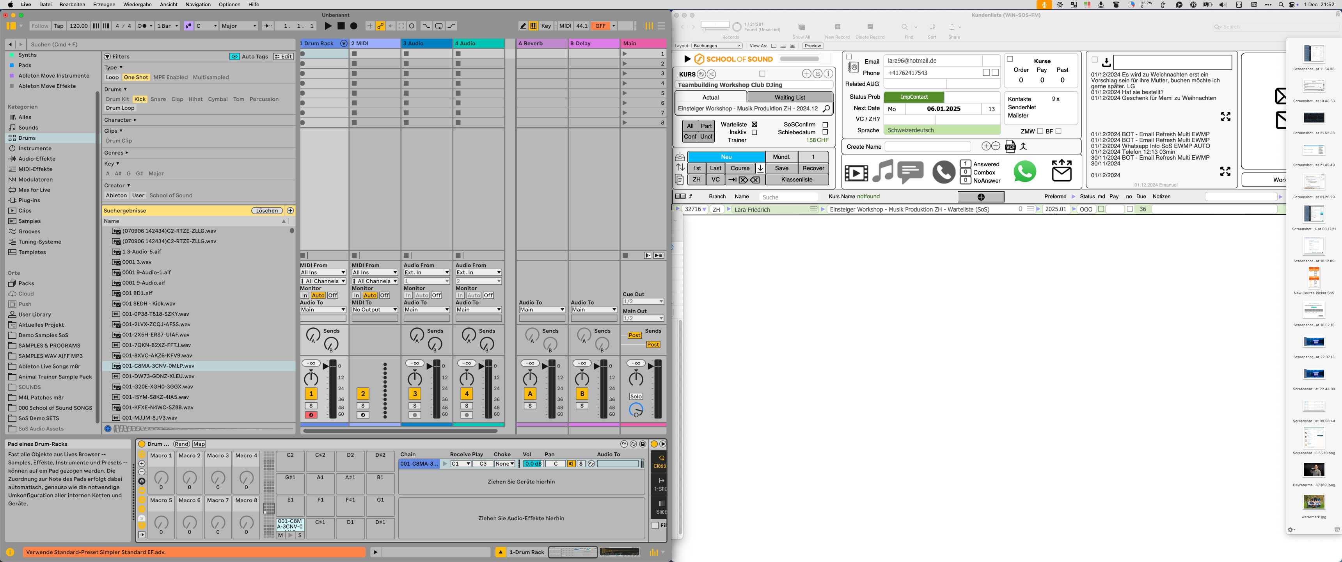The width and height of the screenshot is (1342, 562).
Task: Open User Library in Orte
Action: pyautogui.click(x=34, y=314)
